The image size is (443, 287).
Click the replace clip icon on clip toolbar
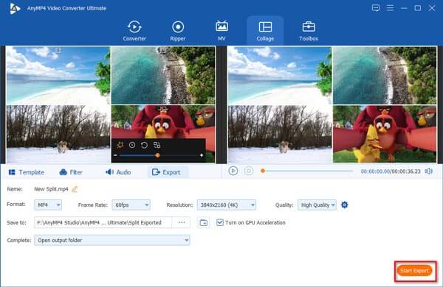click(157, 145)
